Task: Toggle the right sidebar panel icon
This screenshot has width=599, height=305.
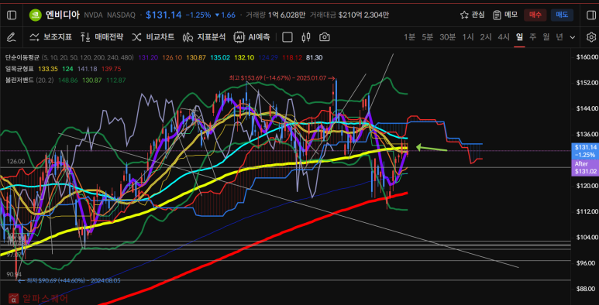Action: [x=590, y=15]
